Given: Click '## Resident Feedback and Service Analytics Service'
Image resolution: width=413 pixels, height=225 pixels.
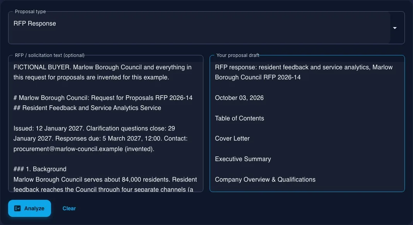Looking at the screenshot, I should tap(87, 108).
